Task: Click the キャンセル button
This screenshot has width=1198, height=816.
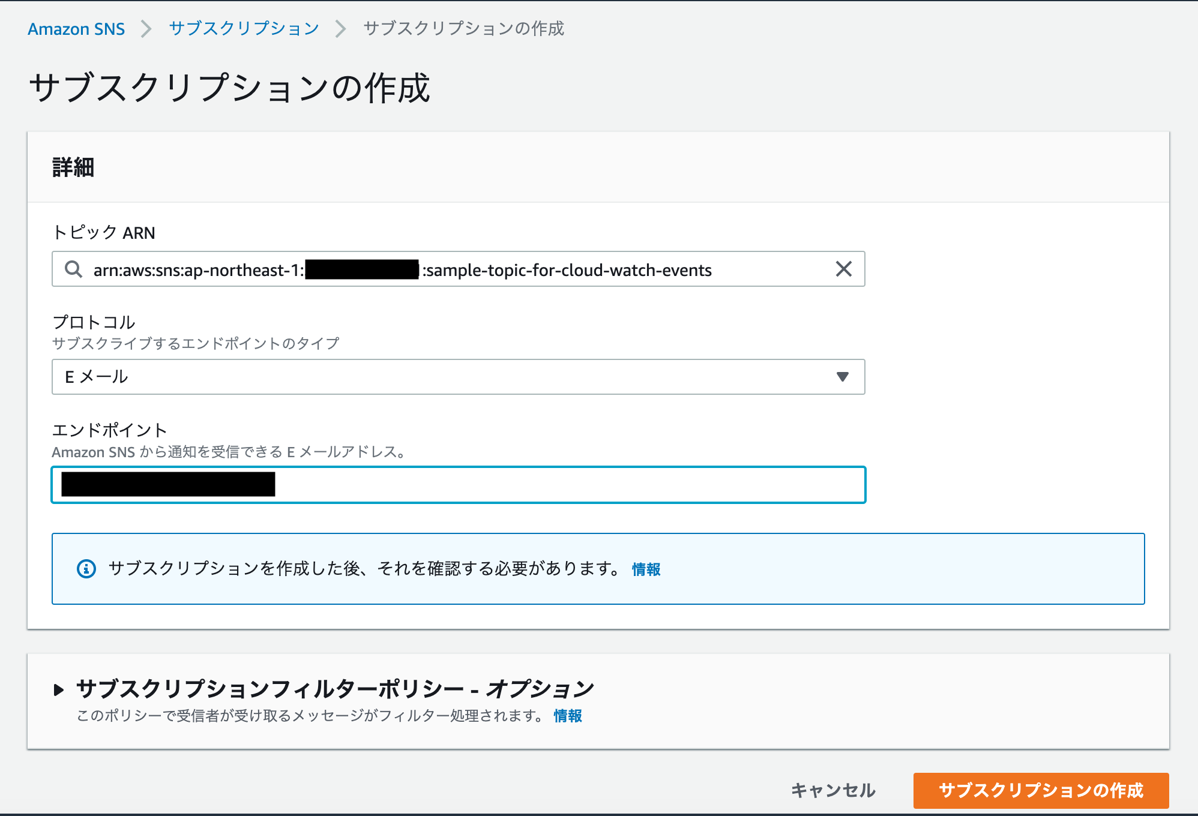Action: pos(833,790)
